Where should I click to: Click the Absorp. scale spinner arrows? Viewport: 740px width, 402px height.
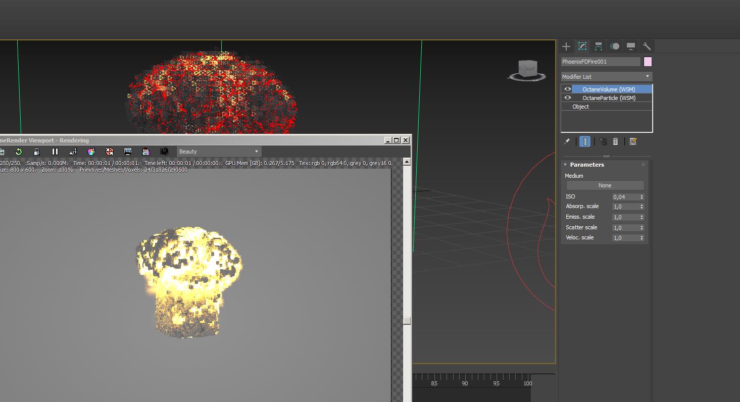(x=642, y=207)
